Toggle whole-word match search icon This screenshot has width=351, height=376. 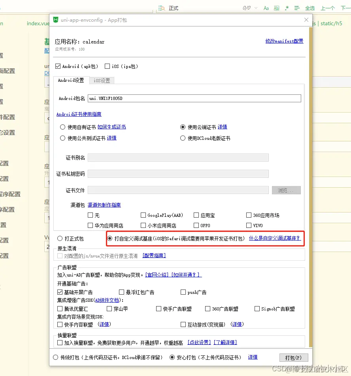pyautogui.click(x=276, y=8)
